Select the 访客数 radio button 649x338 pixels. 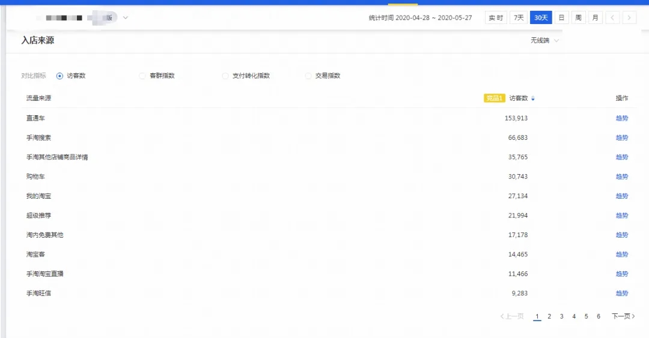pyautogui.click(x=59, y=76)
